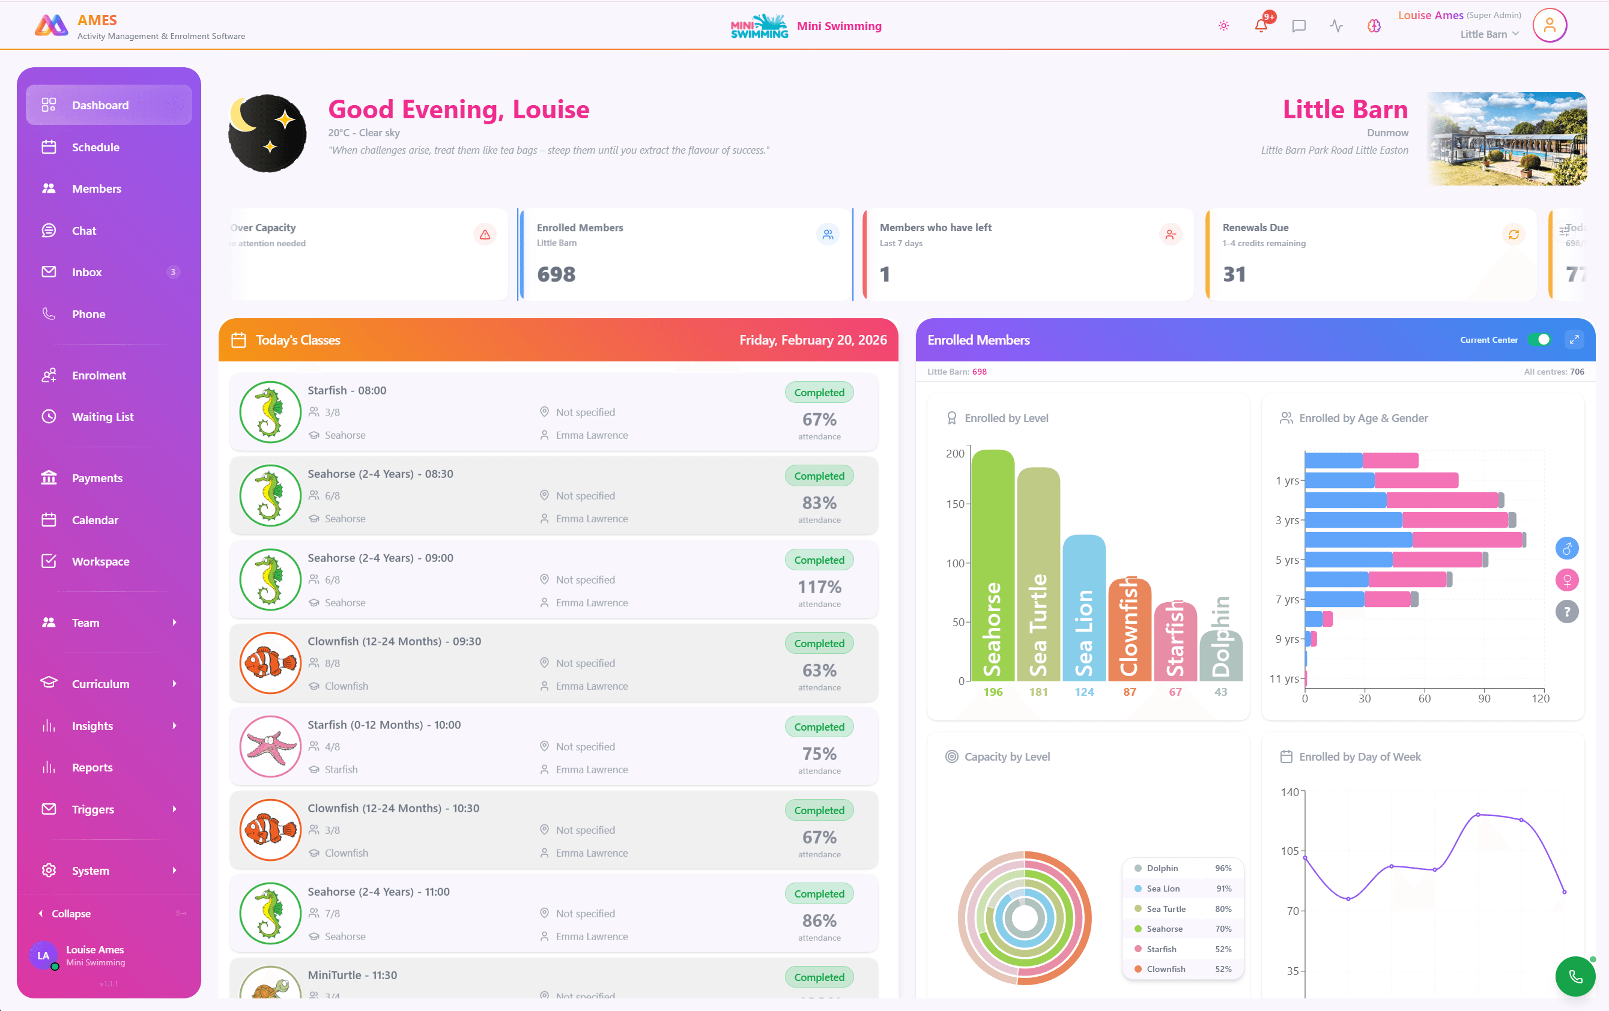Go to Members page
1609x1011 pixels.
tap(109, 189)
